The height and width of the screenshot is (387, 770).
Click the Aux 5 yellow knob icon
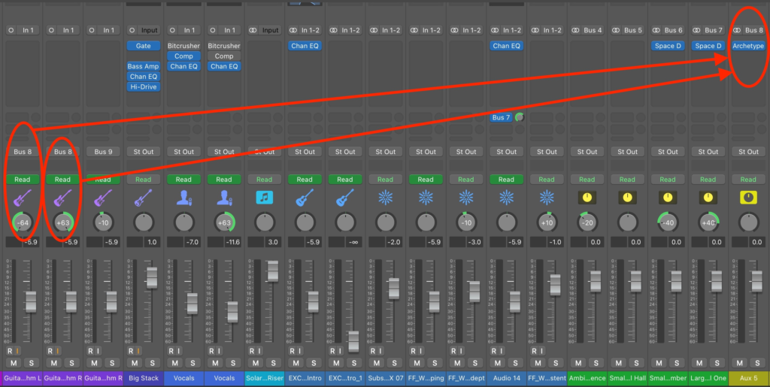748,198
